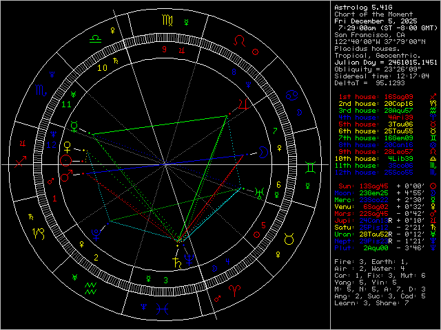This screenshot has width=441, height=330.
Task: Click house number 11 in the chart wheel
Action: tap(66, 104)
